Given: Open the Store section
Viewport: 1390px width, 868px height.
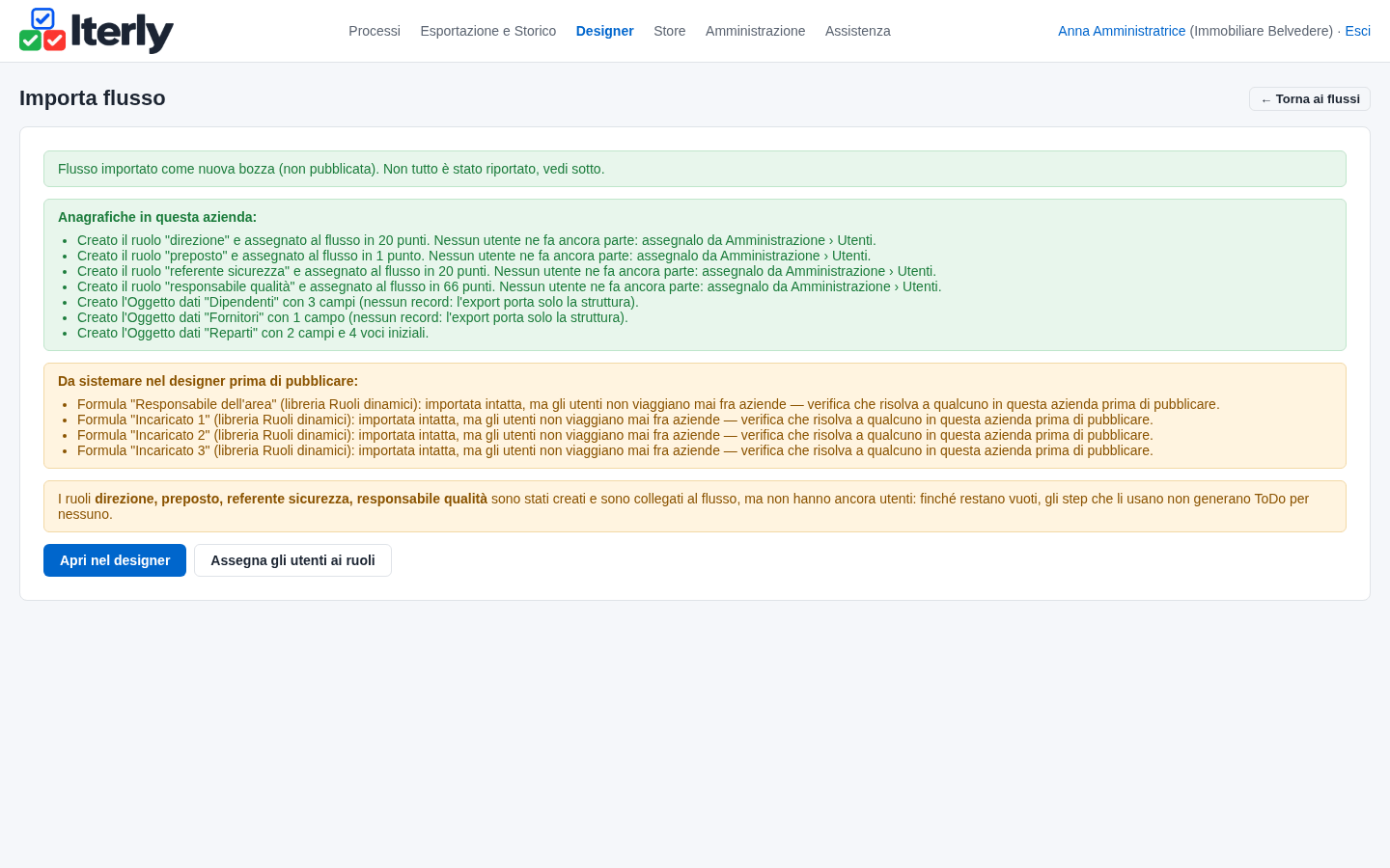Looking at the screenshot, I should click(x=670, y=31).
